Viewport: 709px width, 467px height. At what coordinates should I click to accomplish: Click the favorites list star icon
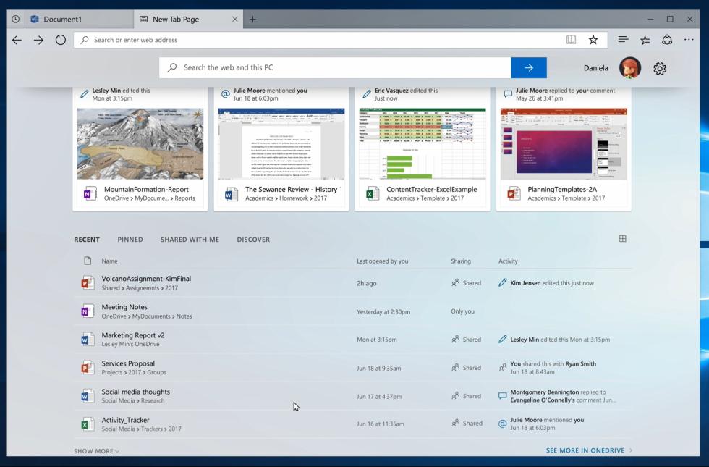point(645,40)
